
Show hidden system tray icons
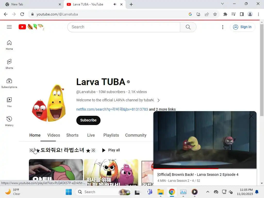tap(208, 192)
